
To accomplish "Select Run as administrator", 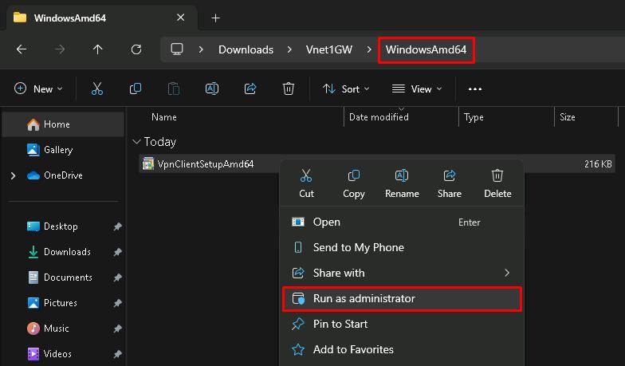I will [364, 298].
